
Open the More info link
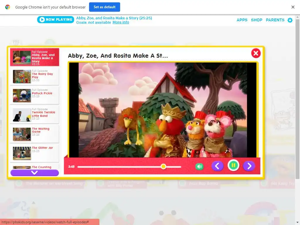(120, 22)
